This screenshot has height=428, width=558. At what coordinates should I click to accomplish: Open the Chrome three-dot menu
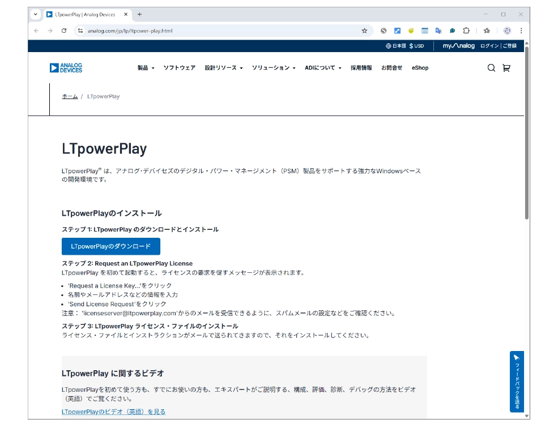(521, 31)
